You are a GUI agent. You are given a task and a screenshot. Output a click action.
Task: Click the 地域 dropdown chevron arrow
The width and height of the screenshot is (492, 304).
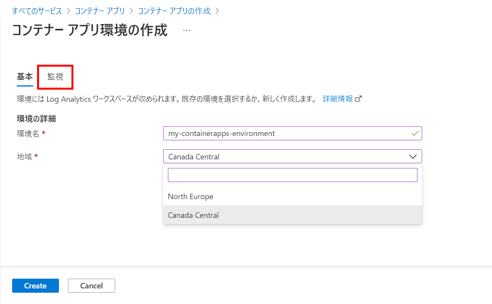(413, 157)
